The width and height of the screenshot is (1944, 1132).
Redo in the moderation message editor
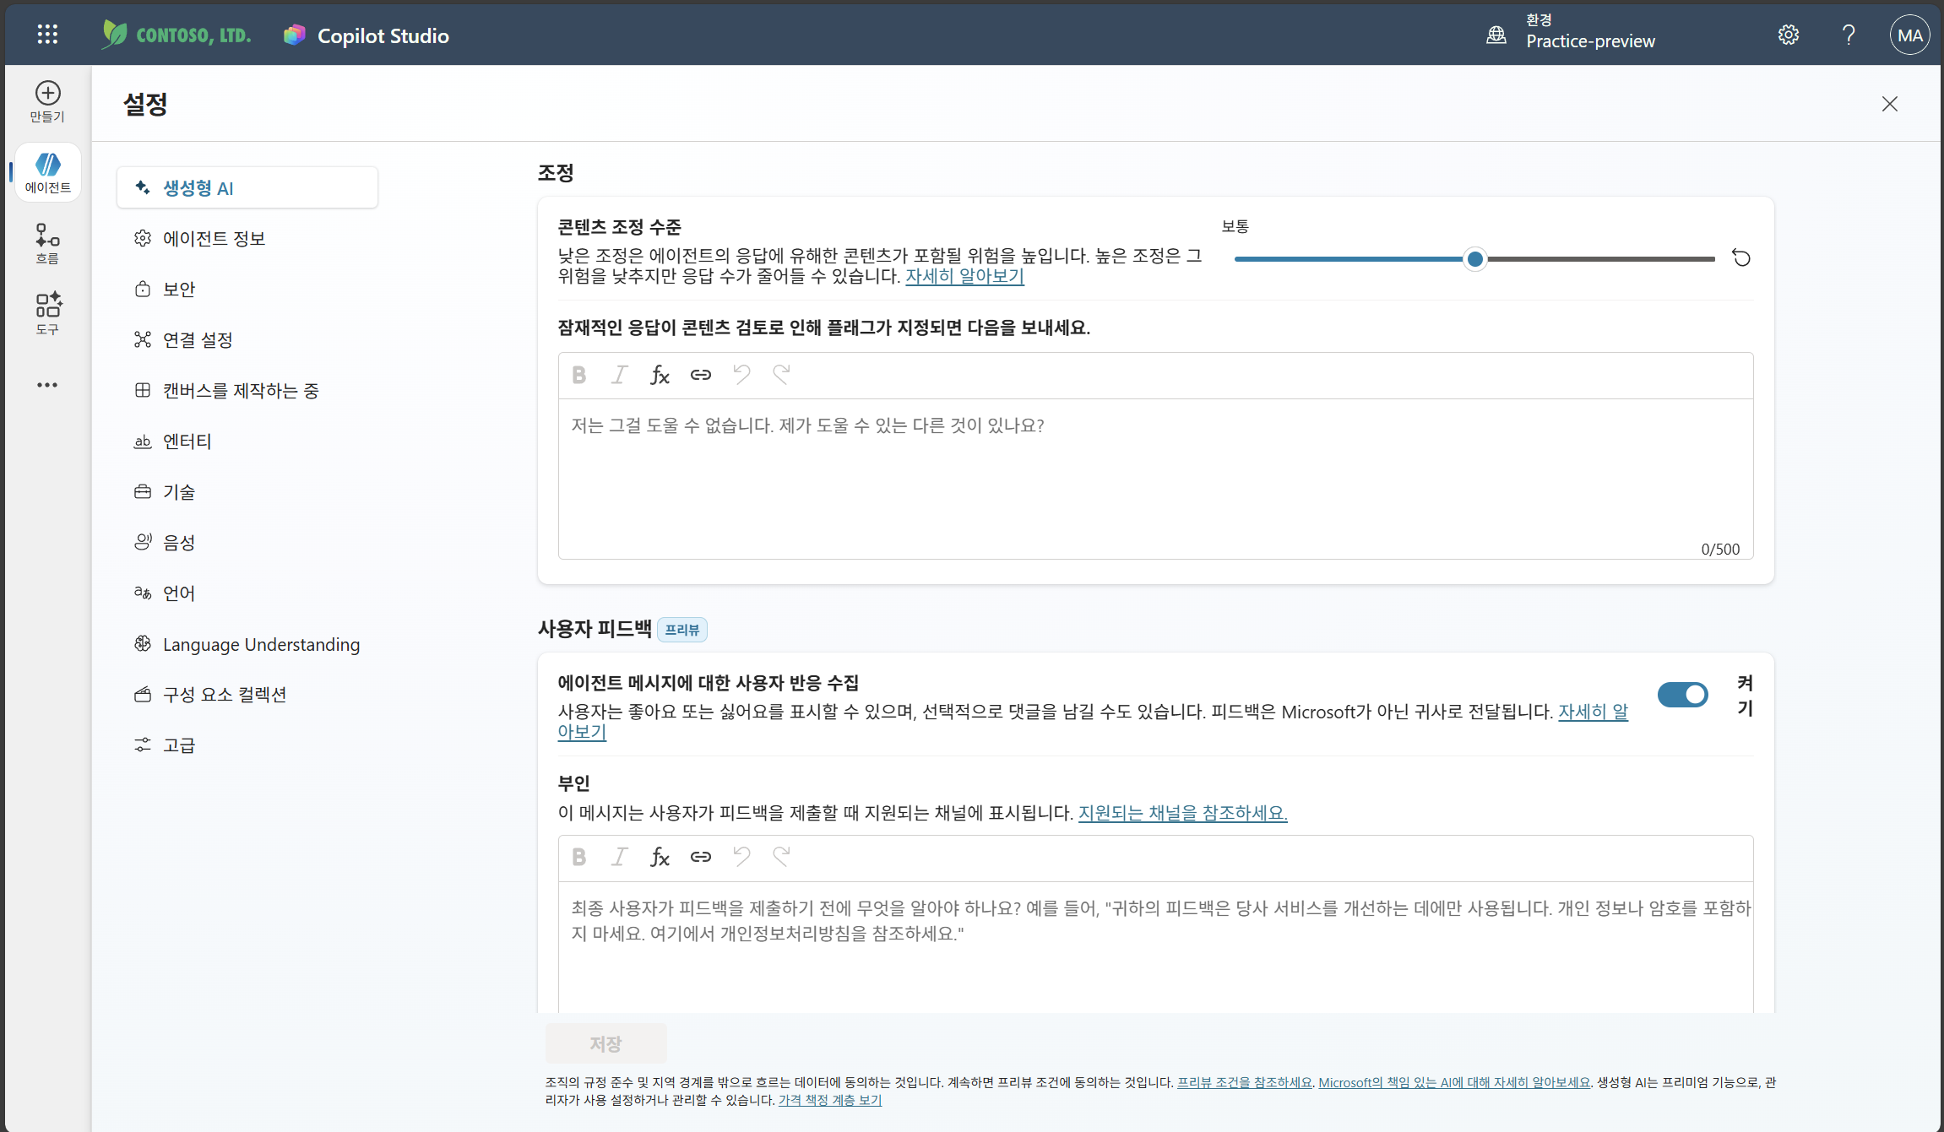782,375
